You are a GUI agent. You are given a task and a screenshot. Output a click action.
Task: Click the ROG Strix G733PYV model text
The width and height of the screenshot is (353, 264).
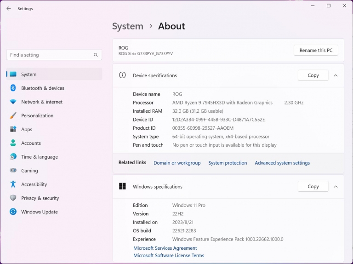[146, 54]
